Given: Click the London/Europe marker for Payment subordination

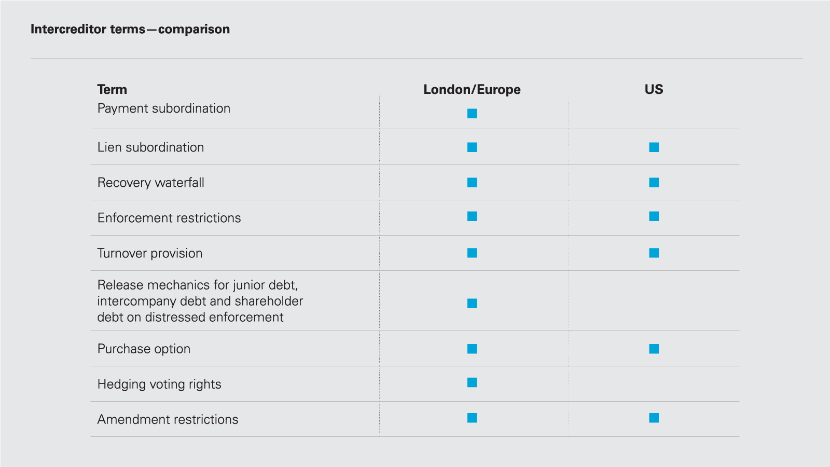Looking at the screenshot, I should pyautogui.click(x=472, y=114).
